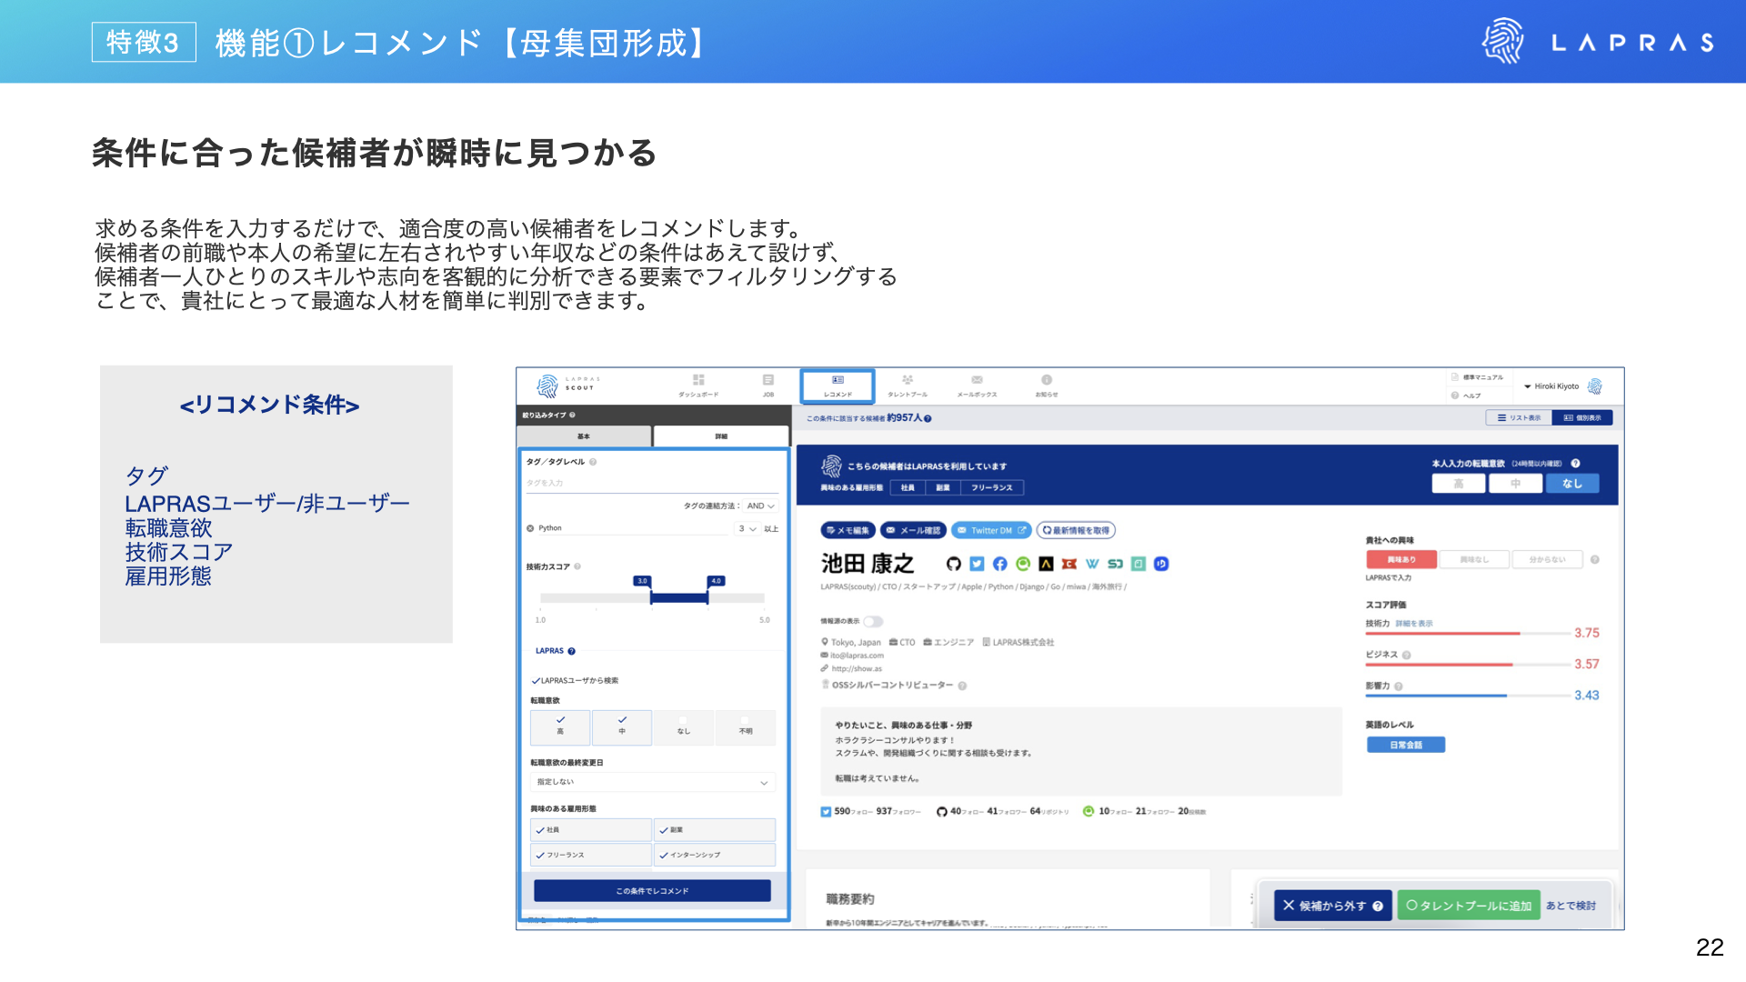This screenshot has width=1746, height=982.
Task: Open the Python level 3 dropdown
Action: pos(747,528)
